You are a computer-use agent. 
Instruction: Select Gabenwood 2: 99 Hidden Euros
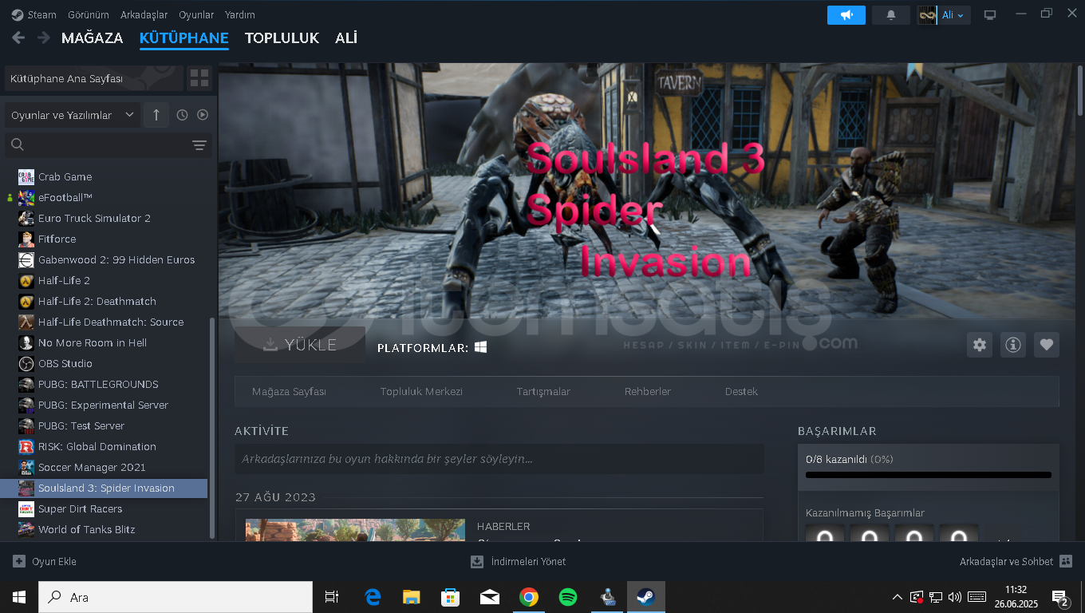click(x=116, y=259)
